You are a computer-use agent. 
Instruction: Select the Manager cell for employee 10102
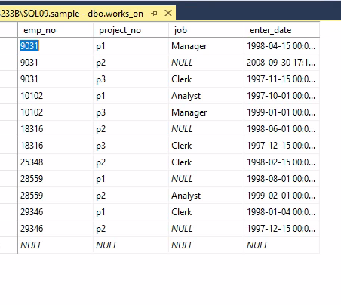(x=206, y=112)
